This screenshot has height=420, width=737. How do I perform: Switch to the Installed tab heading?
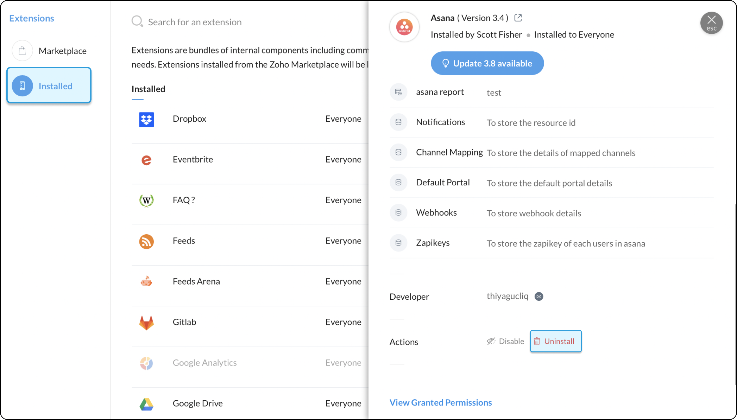click(x=148, y=89)
